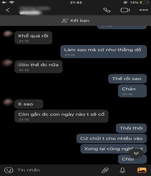Select the message Còn gần đc con ngày nào
151x176 pixels.
tap(61, 116)
